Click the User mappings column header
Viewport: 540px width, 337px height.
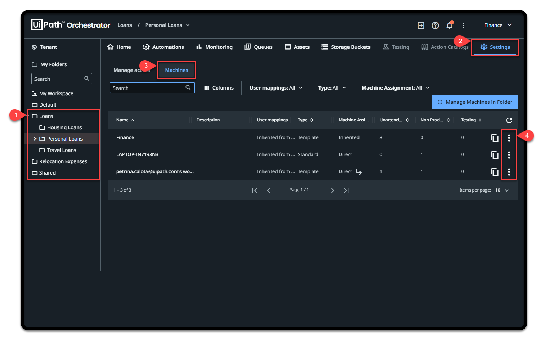coord(272,120)
